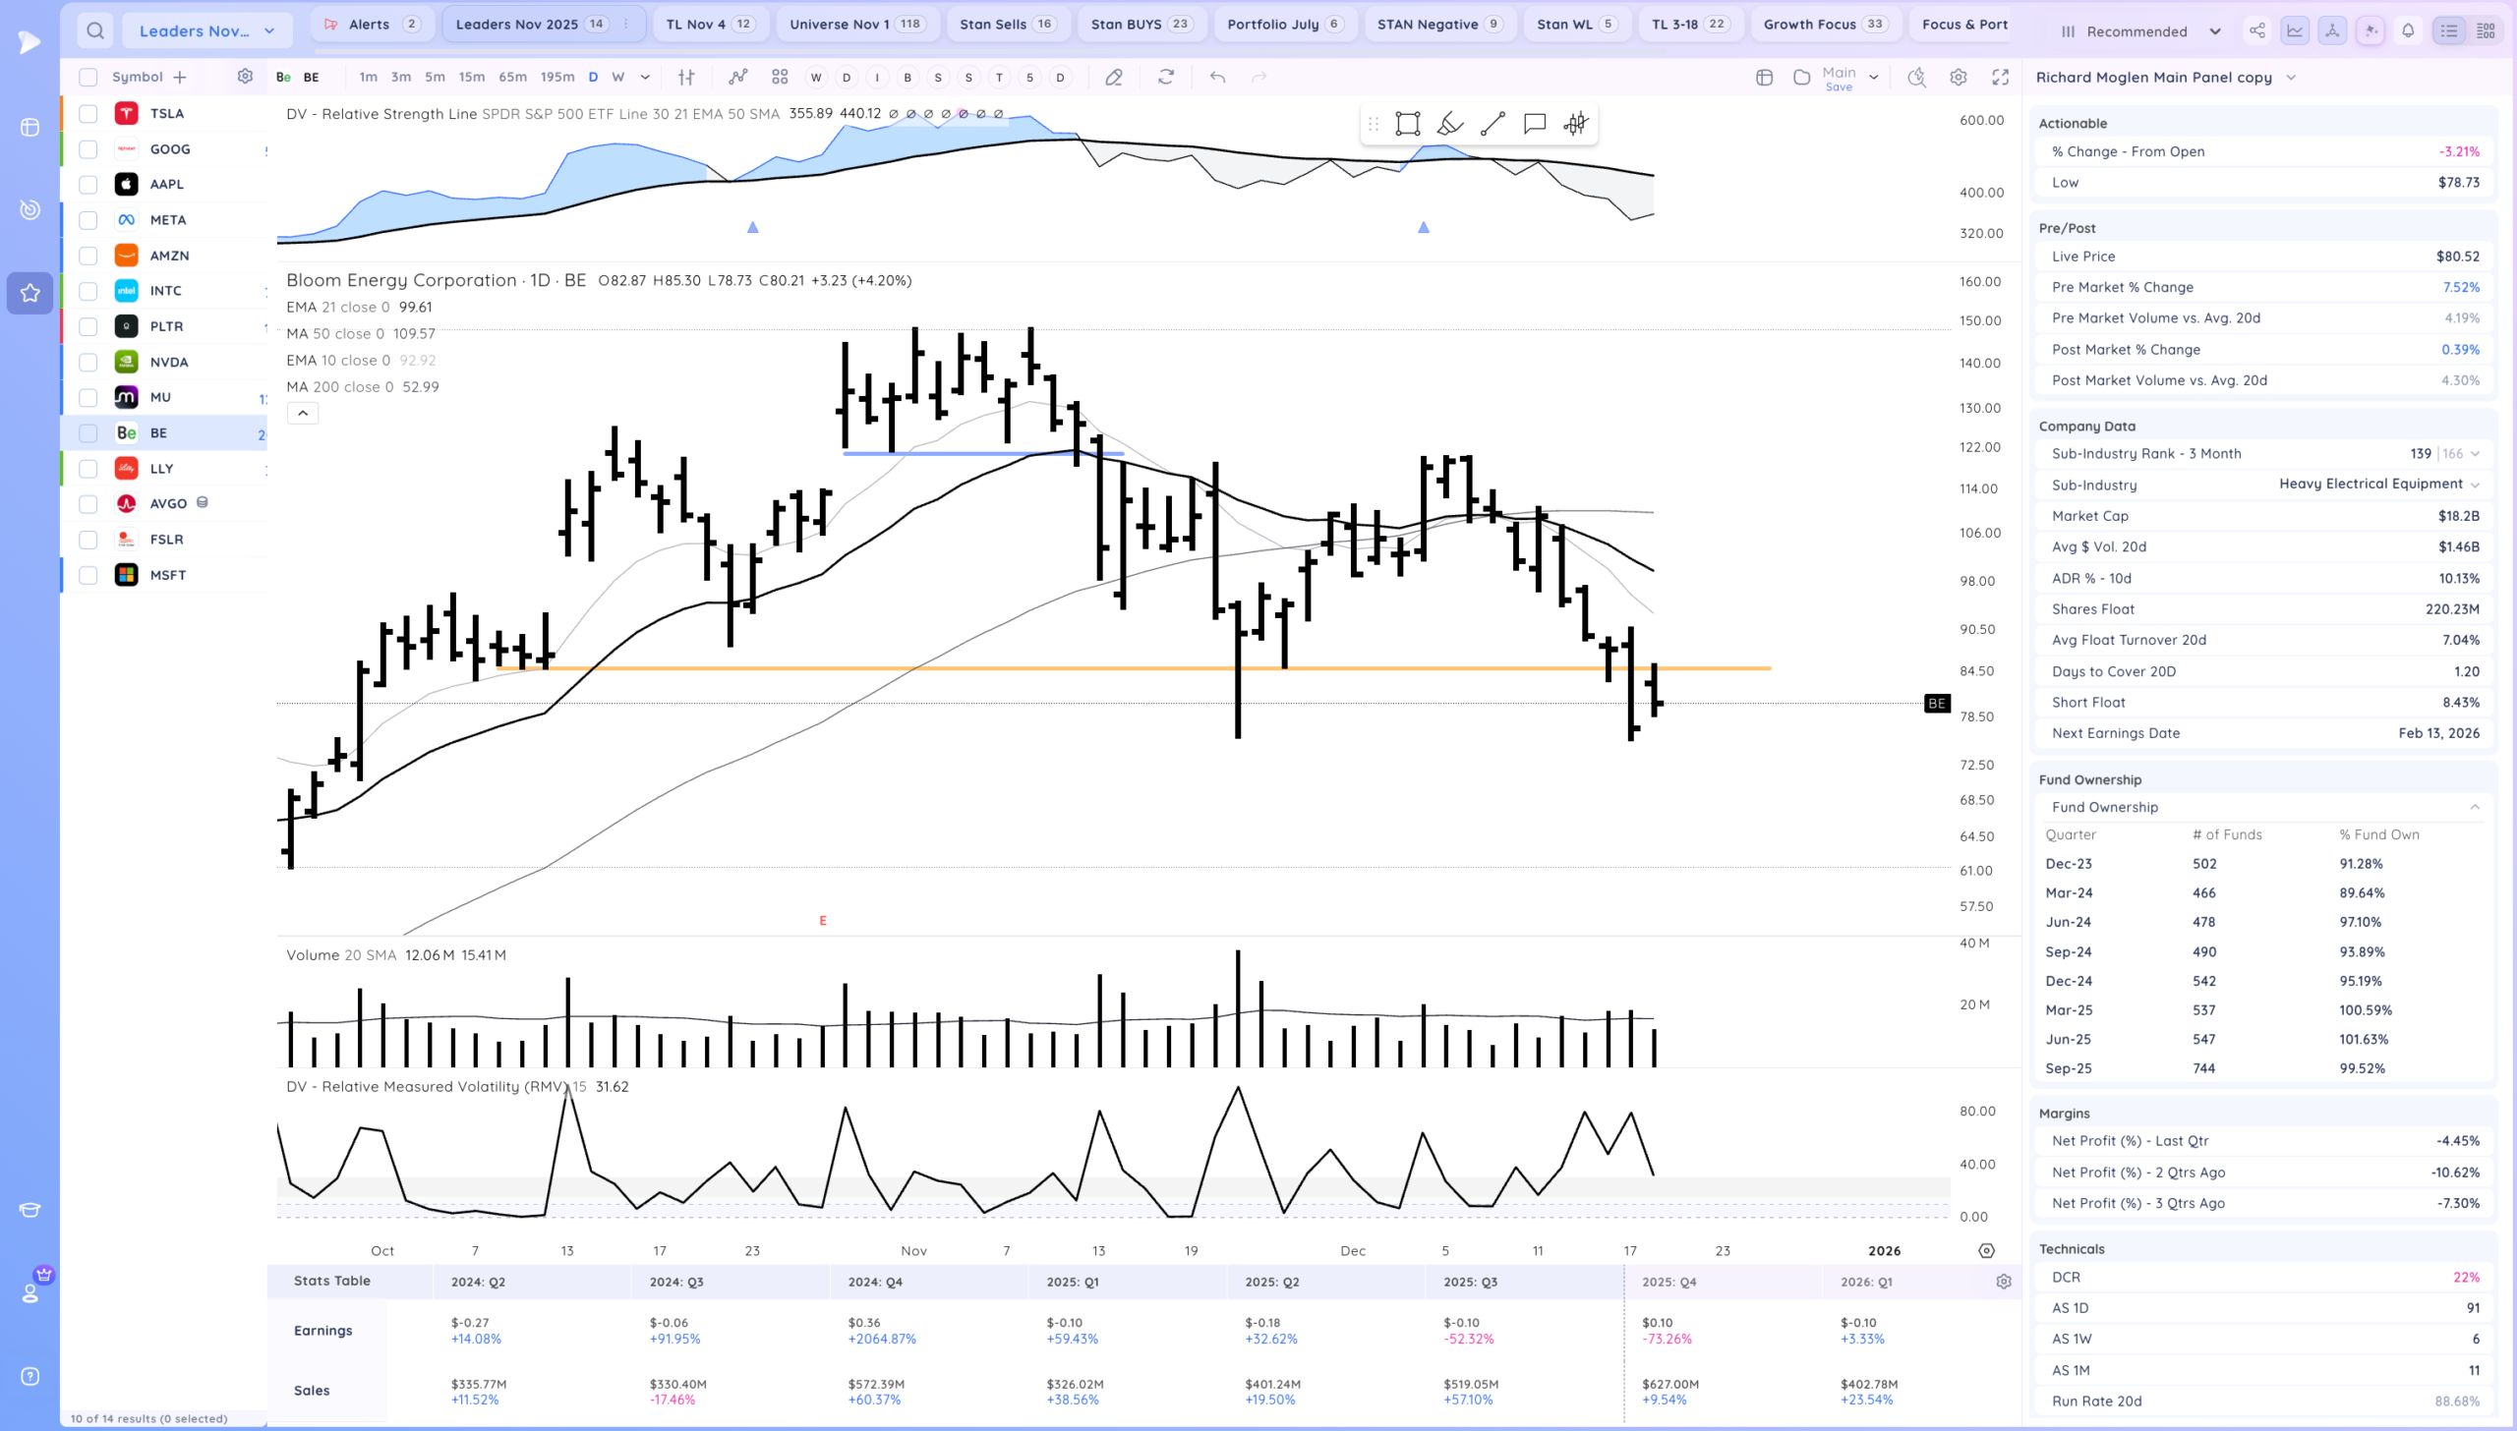
Task: Select MSFT in the watchlist
Action: (168, 575)
